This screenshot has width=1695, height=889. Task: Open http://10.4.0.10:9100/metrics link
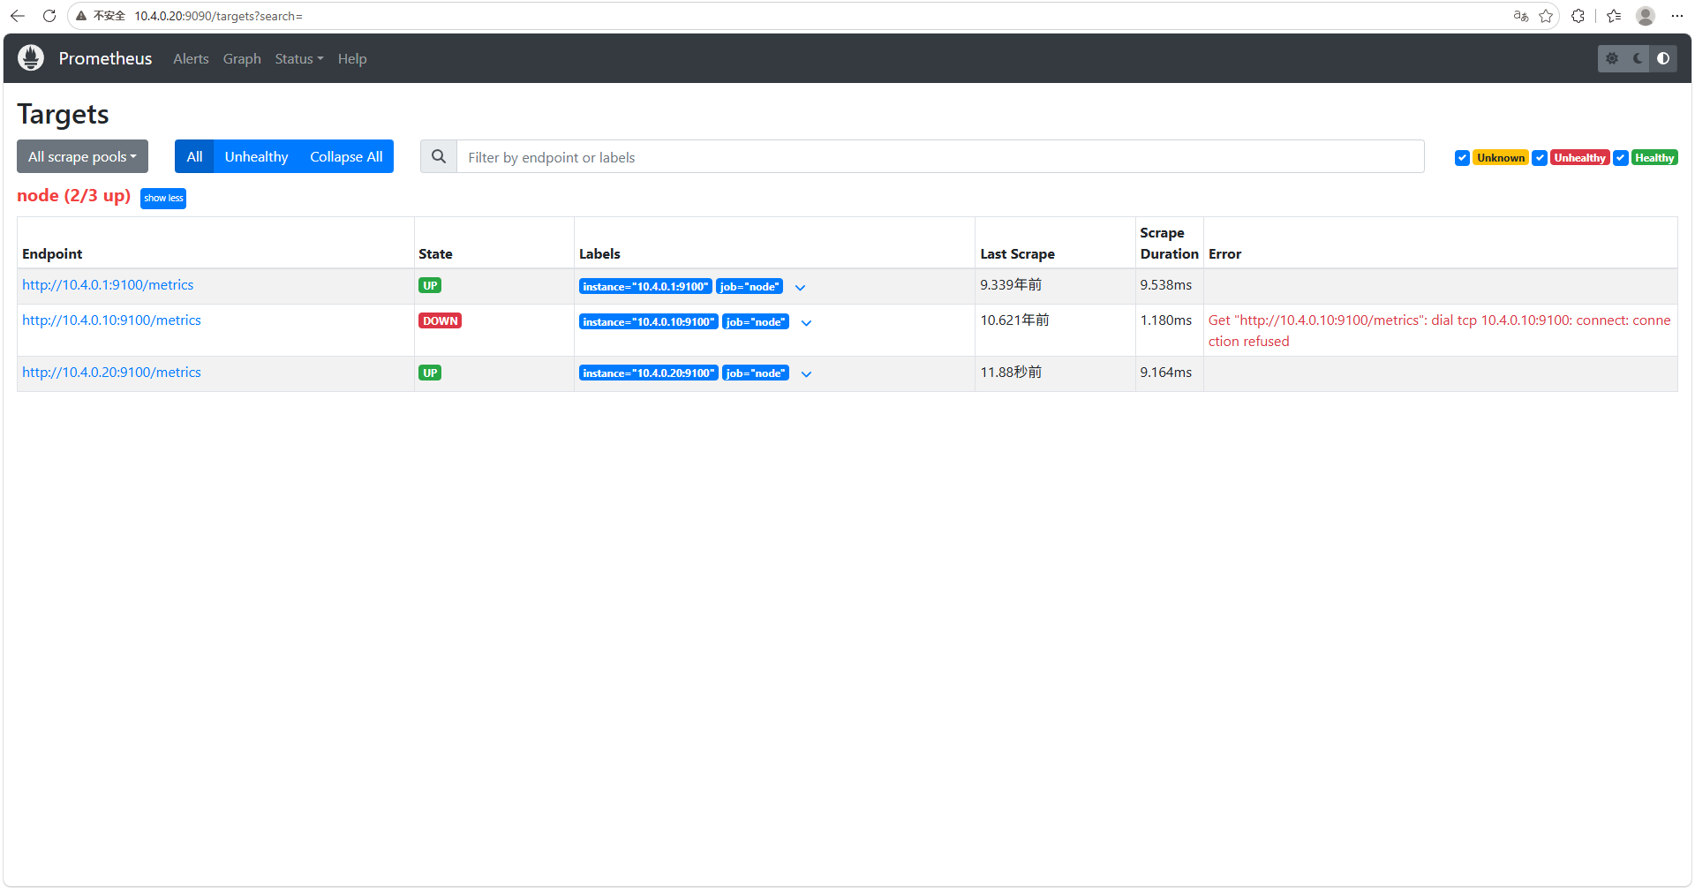click(x=111, y=320)
